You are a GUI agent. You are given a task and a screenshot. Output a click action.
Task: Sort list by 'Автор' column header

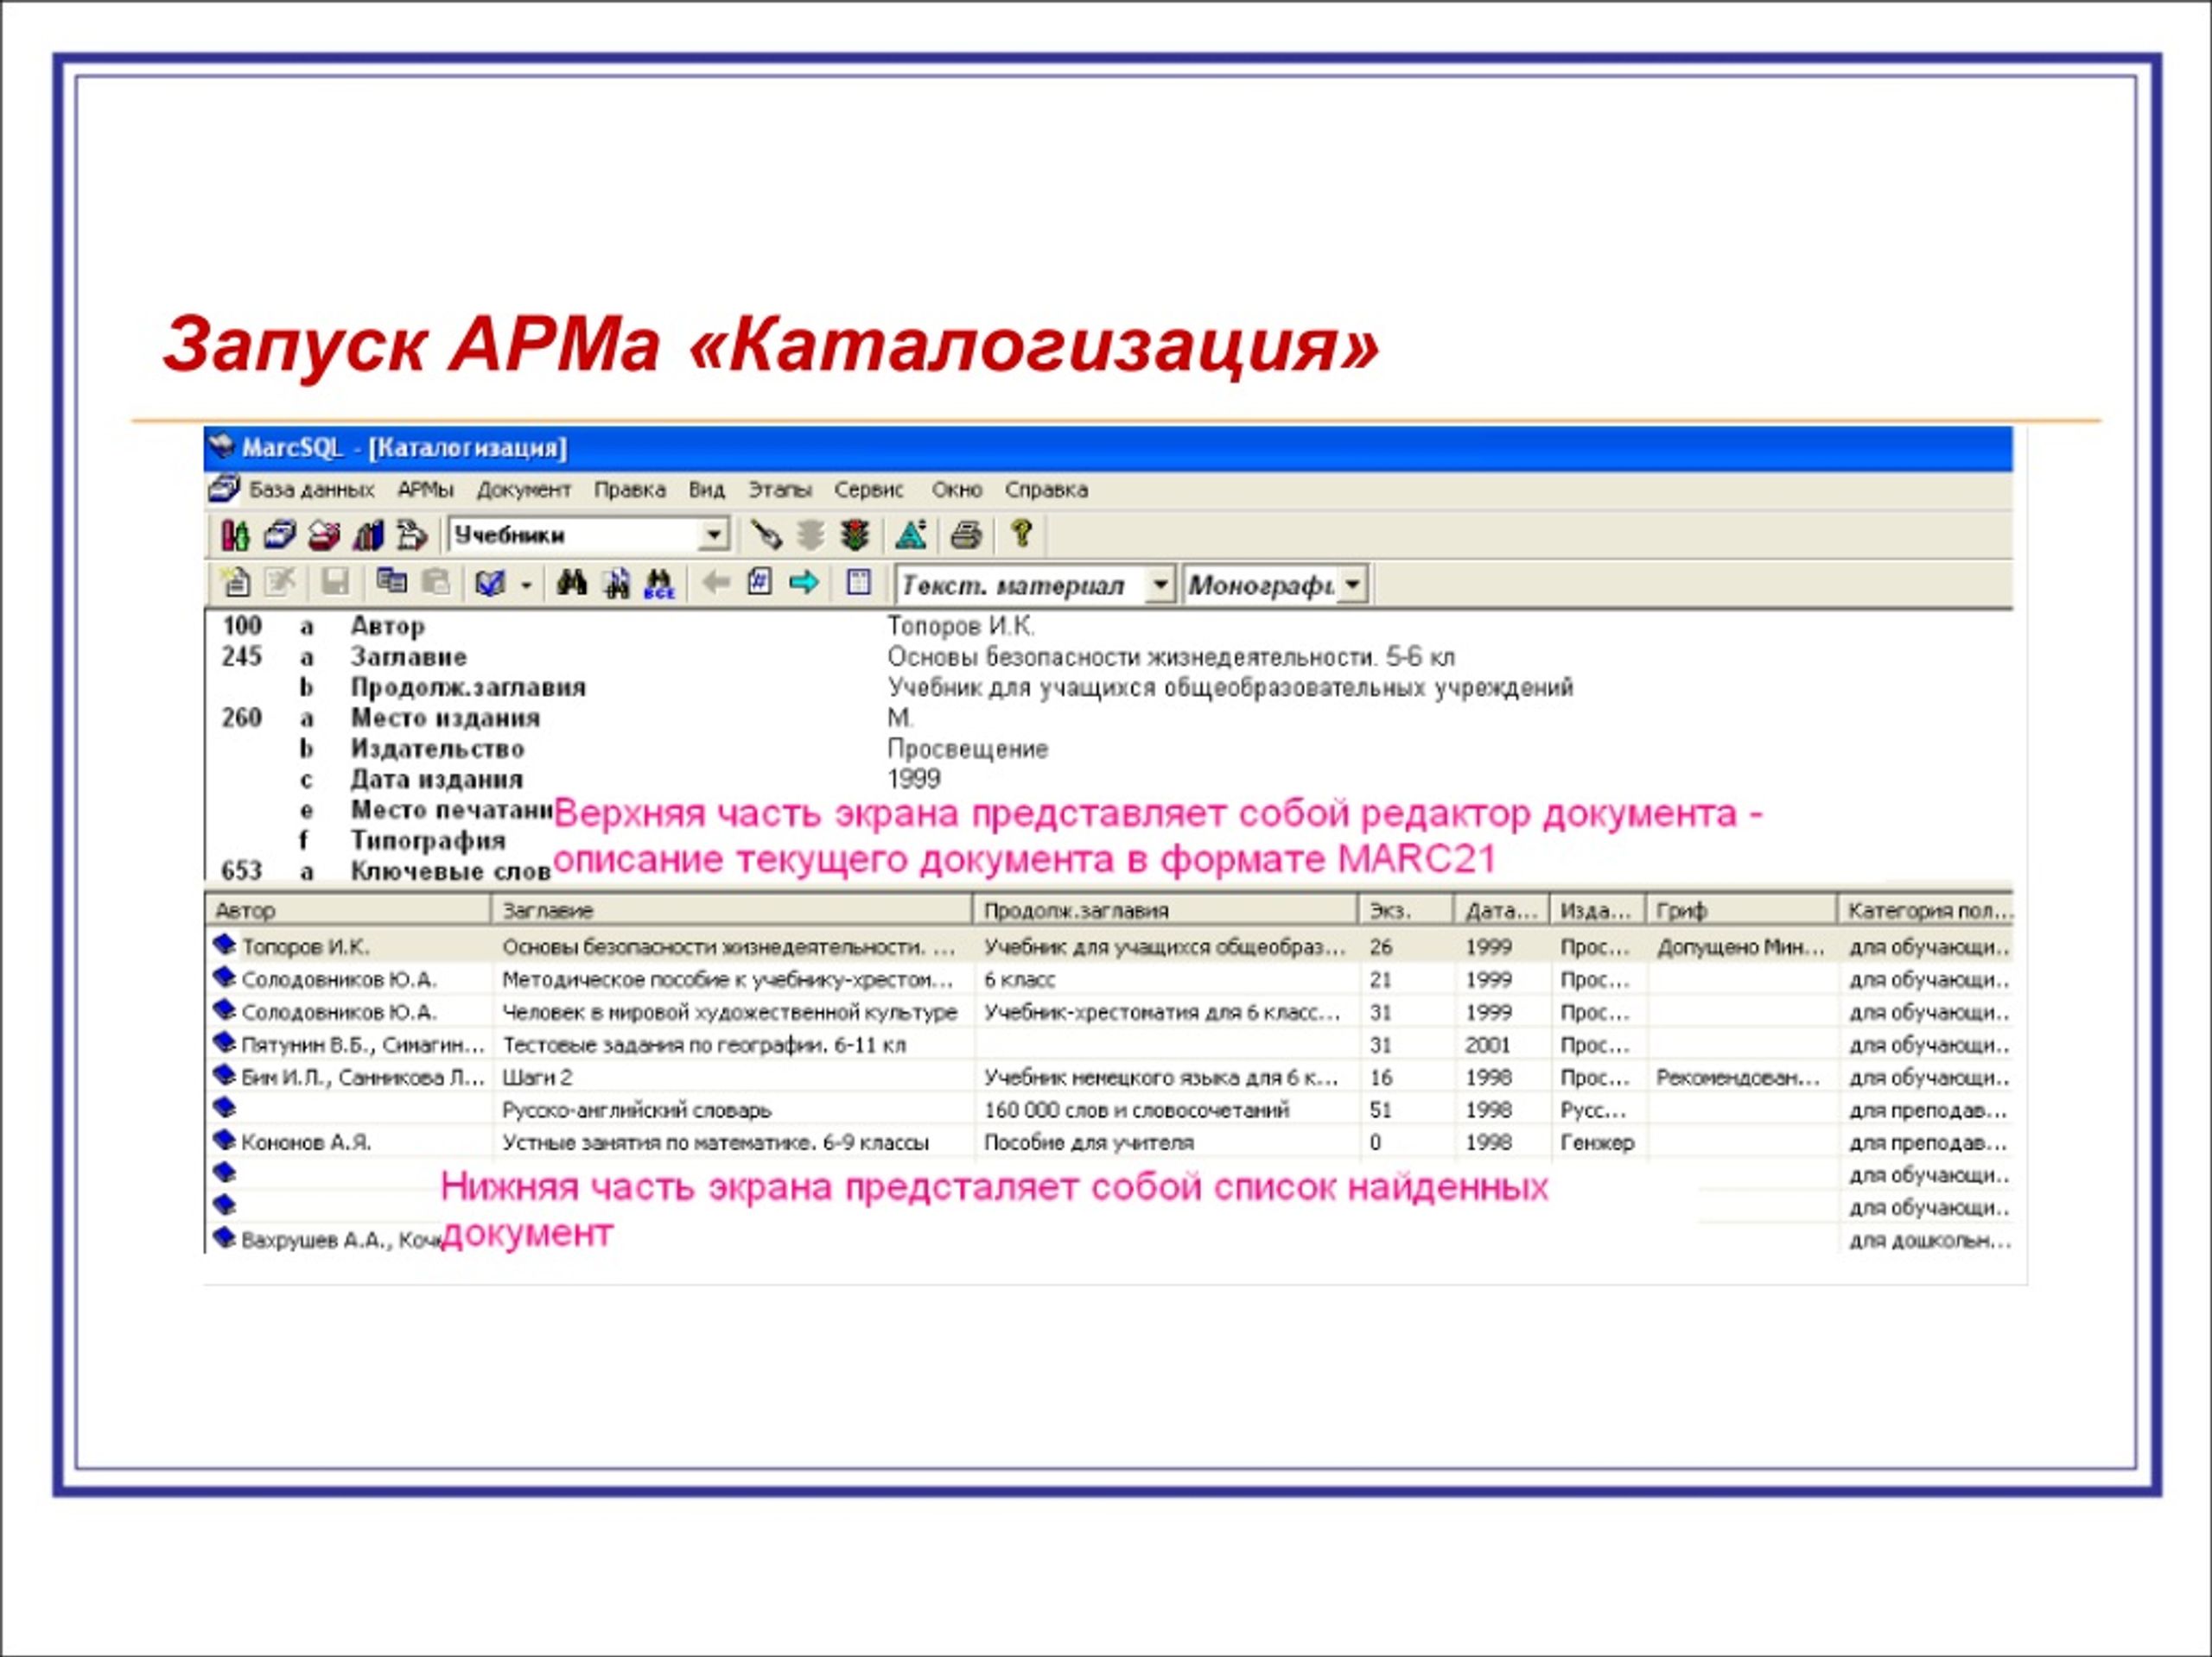(x=348, y=910)
